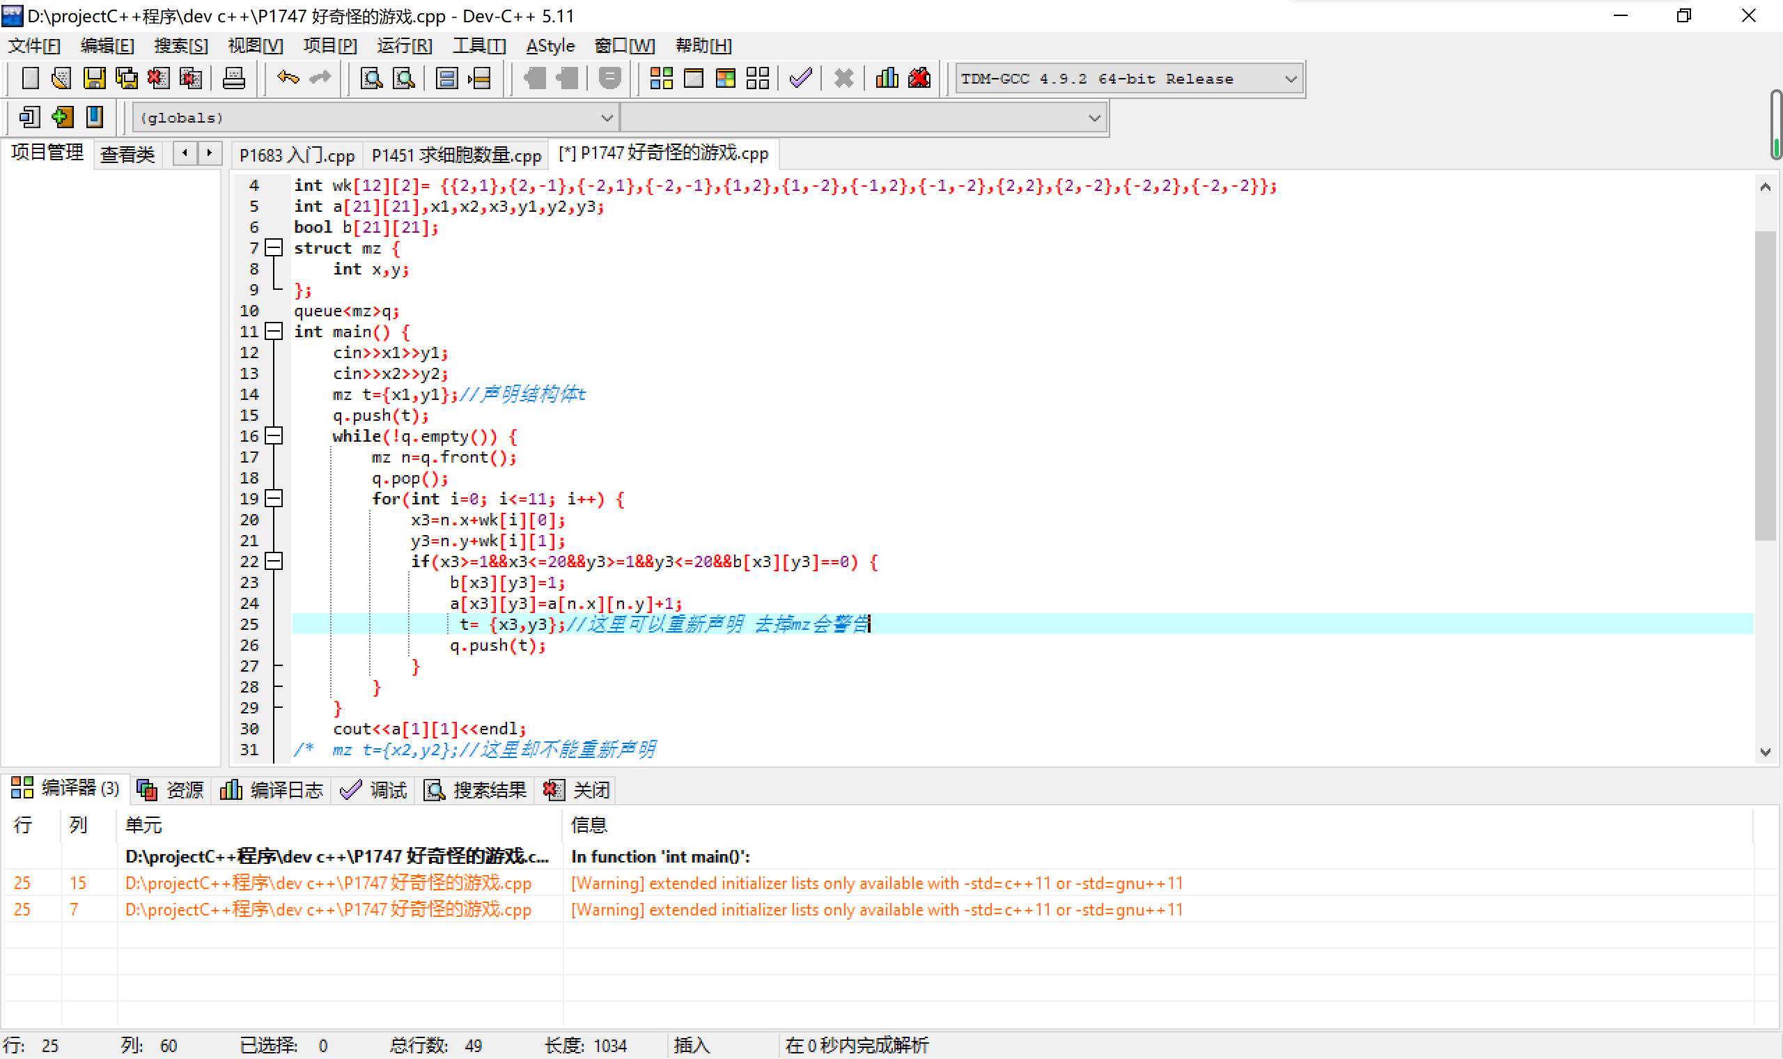This screenshot has width=1783, height=1059.
Task: Click the insert snippet icon in second toolbar
Action: click(x=29, y=117)
